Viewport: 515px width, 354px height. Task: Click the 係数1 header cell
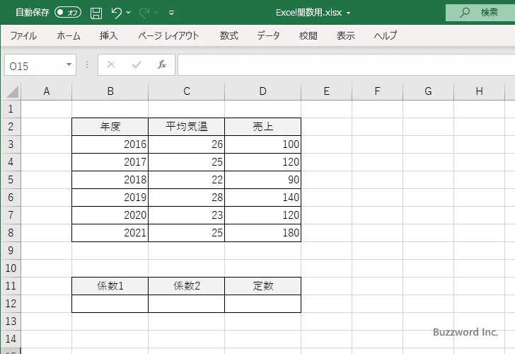click(110, 286)
